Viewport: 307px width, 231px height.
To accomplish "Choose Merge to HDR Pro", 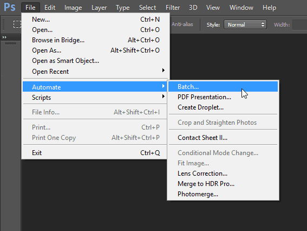I will click(223, 184).
